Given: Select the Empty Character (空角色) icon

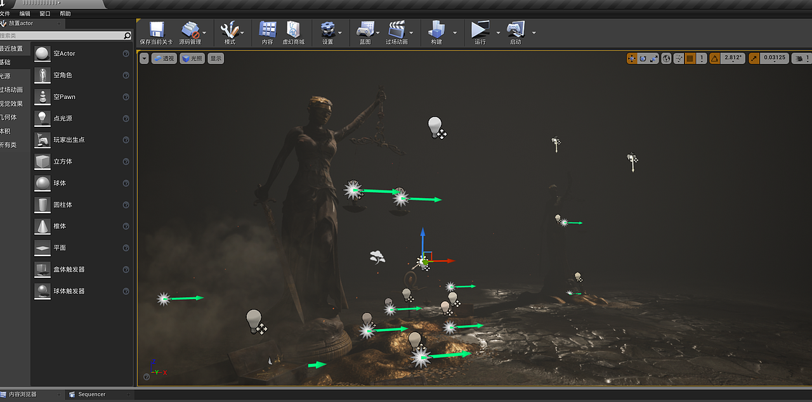Looking at the screenshot, I should click(43, 75).
